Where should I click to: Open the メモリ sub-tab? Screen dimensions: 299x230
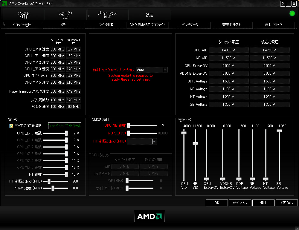point(64,25)
